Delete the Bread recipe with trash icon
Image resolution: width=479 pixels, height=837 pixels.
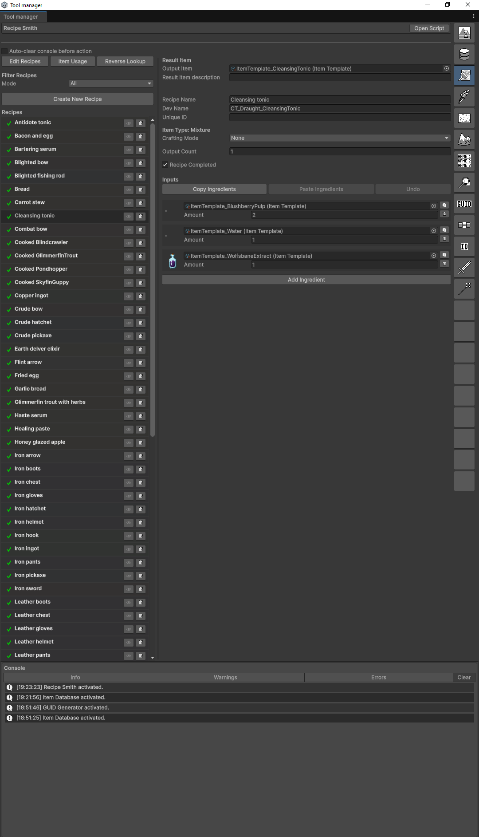click(x=141, y=190)
